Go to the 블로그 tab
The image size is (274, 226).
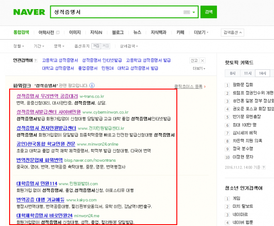click(x=118, y=32)
